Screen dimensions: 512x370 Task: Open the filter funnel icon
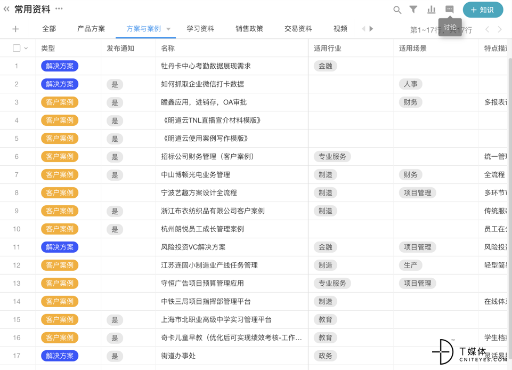point(413,10)
